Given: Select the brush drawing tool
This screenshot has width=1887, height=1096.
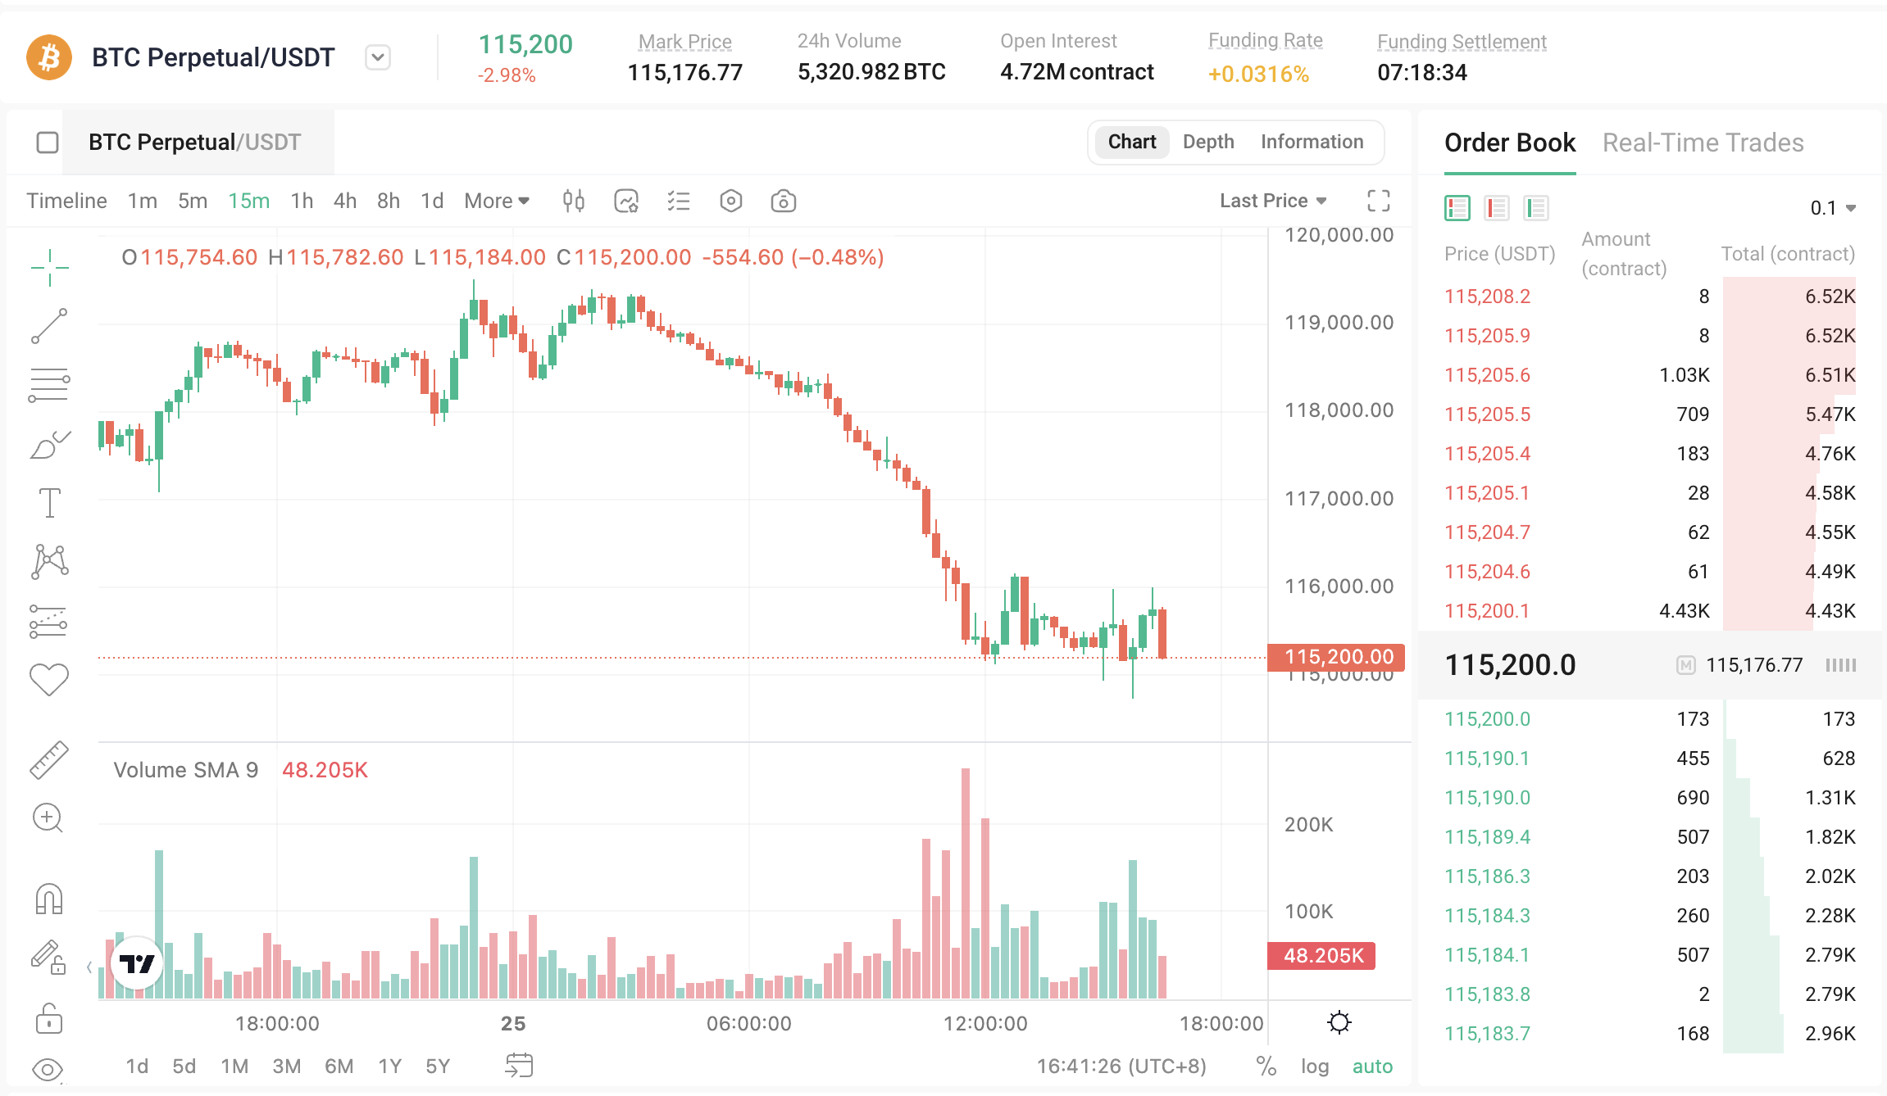Looking at the screenshot, I should point(49,445).
